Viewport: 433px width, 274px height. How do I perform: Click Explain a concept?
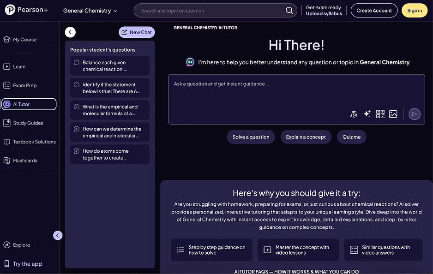[x=306, y=137]
